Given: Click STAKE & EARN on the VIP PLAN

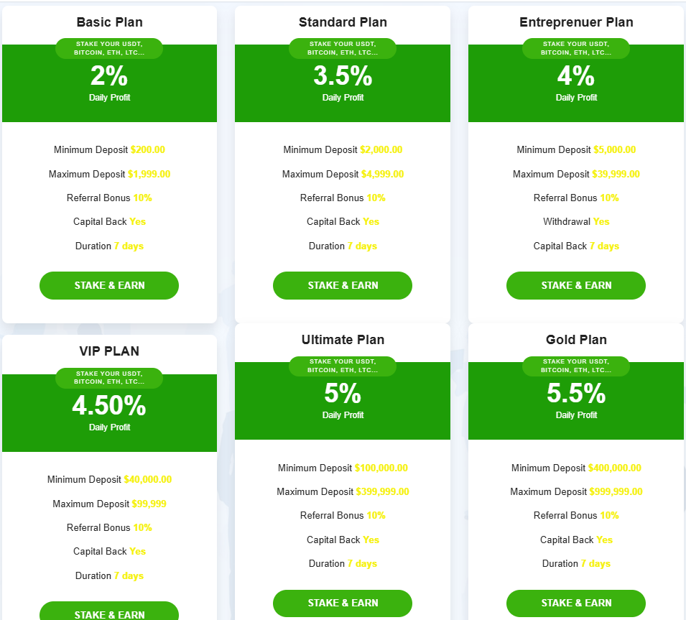Looking at the screenshot, I should (x=108, y=613).
